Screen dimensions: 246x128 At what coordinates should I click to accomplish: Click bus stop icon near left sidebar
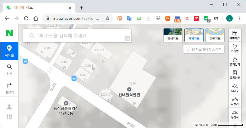click(25, 61)
